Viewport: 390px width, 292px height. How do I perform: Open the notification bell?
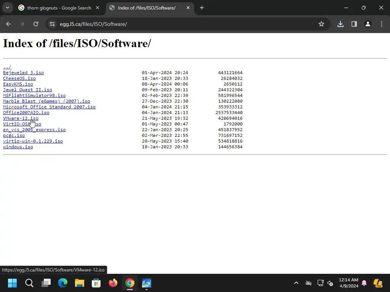pos(364,283)
